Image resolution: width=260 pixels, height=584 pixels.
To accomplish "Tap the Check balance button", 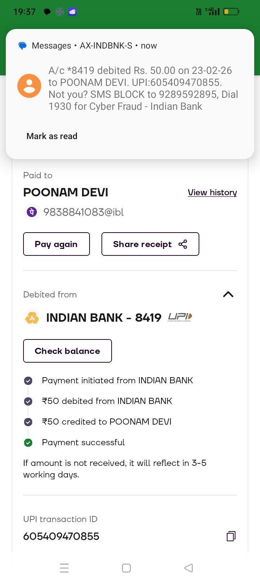I will coord(68,351).
